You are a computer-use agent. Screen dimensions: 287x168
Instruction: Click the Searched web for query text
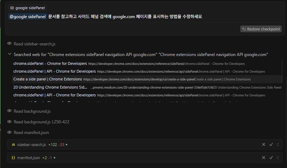click(141, 55)
